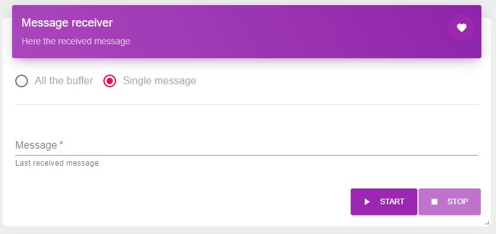Click the 'Here the received message' subtitle

pyautogui.click(x=76, y=41)
